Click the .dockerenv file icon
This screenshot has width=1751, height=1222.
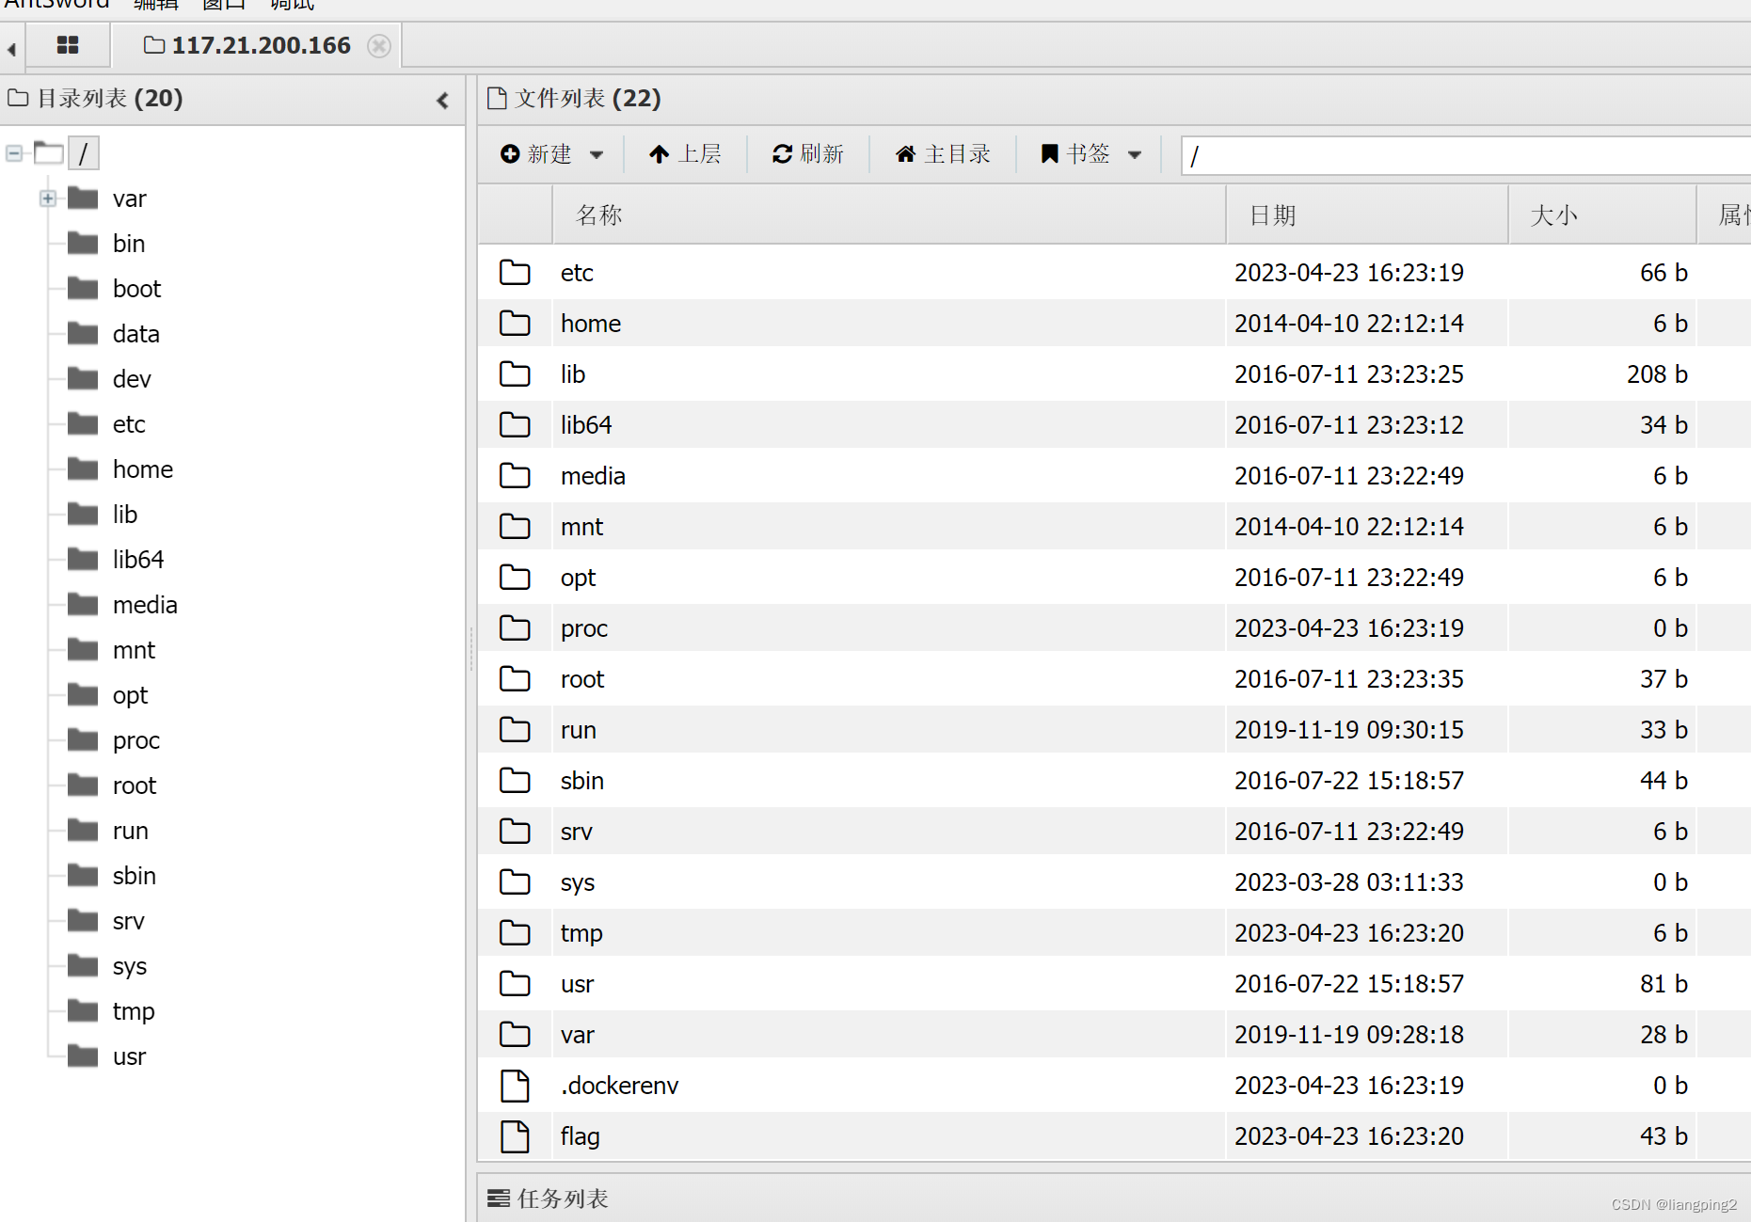(515, 1086)
